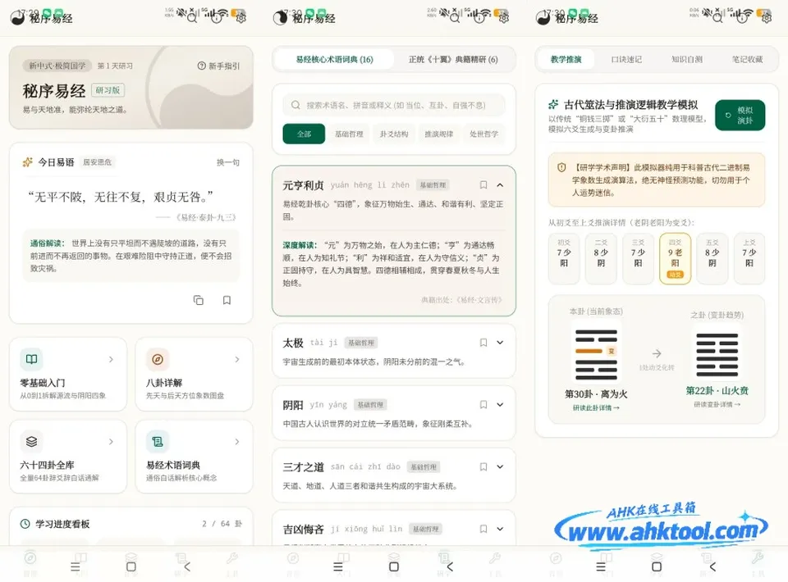
Task: Click the 研习版 badge
Action: (x=108, y=90)
